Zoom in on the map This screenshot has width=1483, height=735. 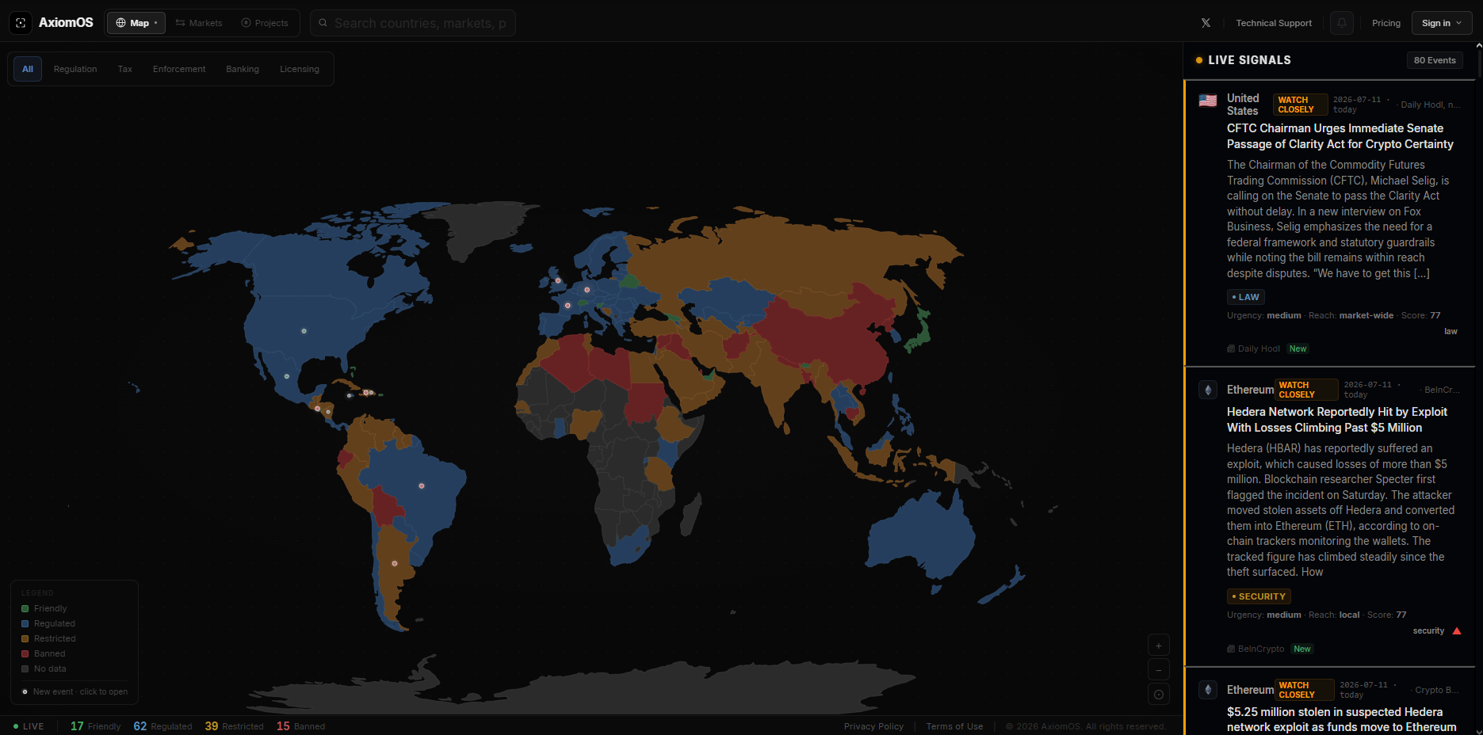pyautogui.click(x=1158, y=645)
